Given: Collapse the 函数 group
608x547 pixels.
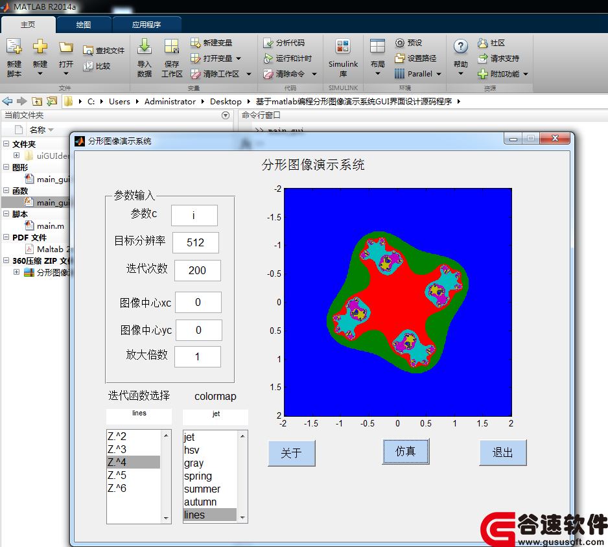Looking at the screenshot, I should coord(6,190).
